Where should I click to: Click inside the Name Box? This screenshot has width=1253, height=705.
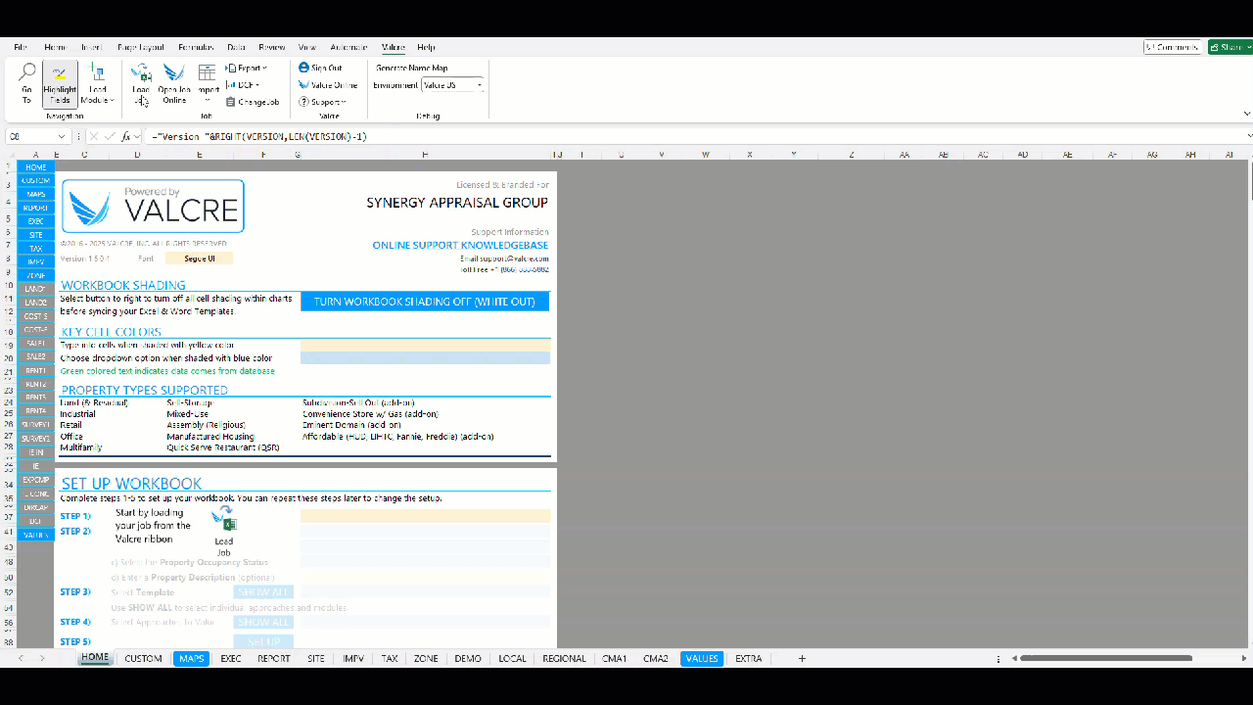point(29,137)
